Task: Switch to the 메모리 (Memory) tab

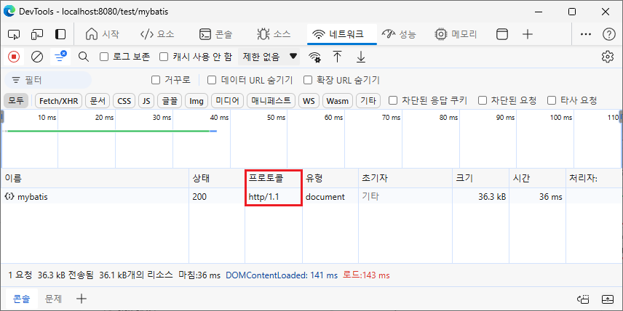Action: coord(456,34)
